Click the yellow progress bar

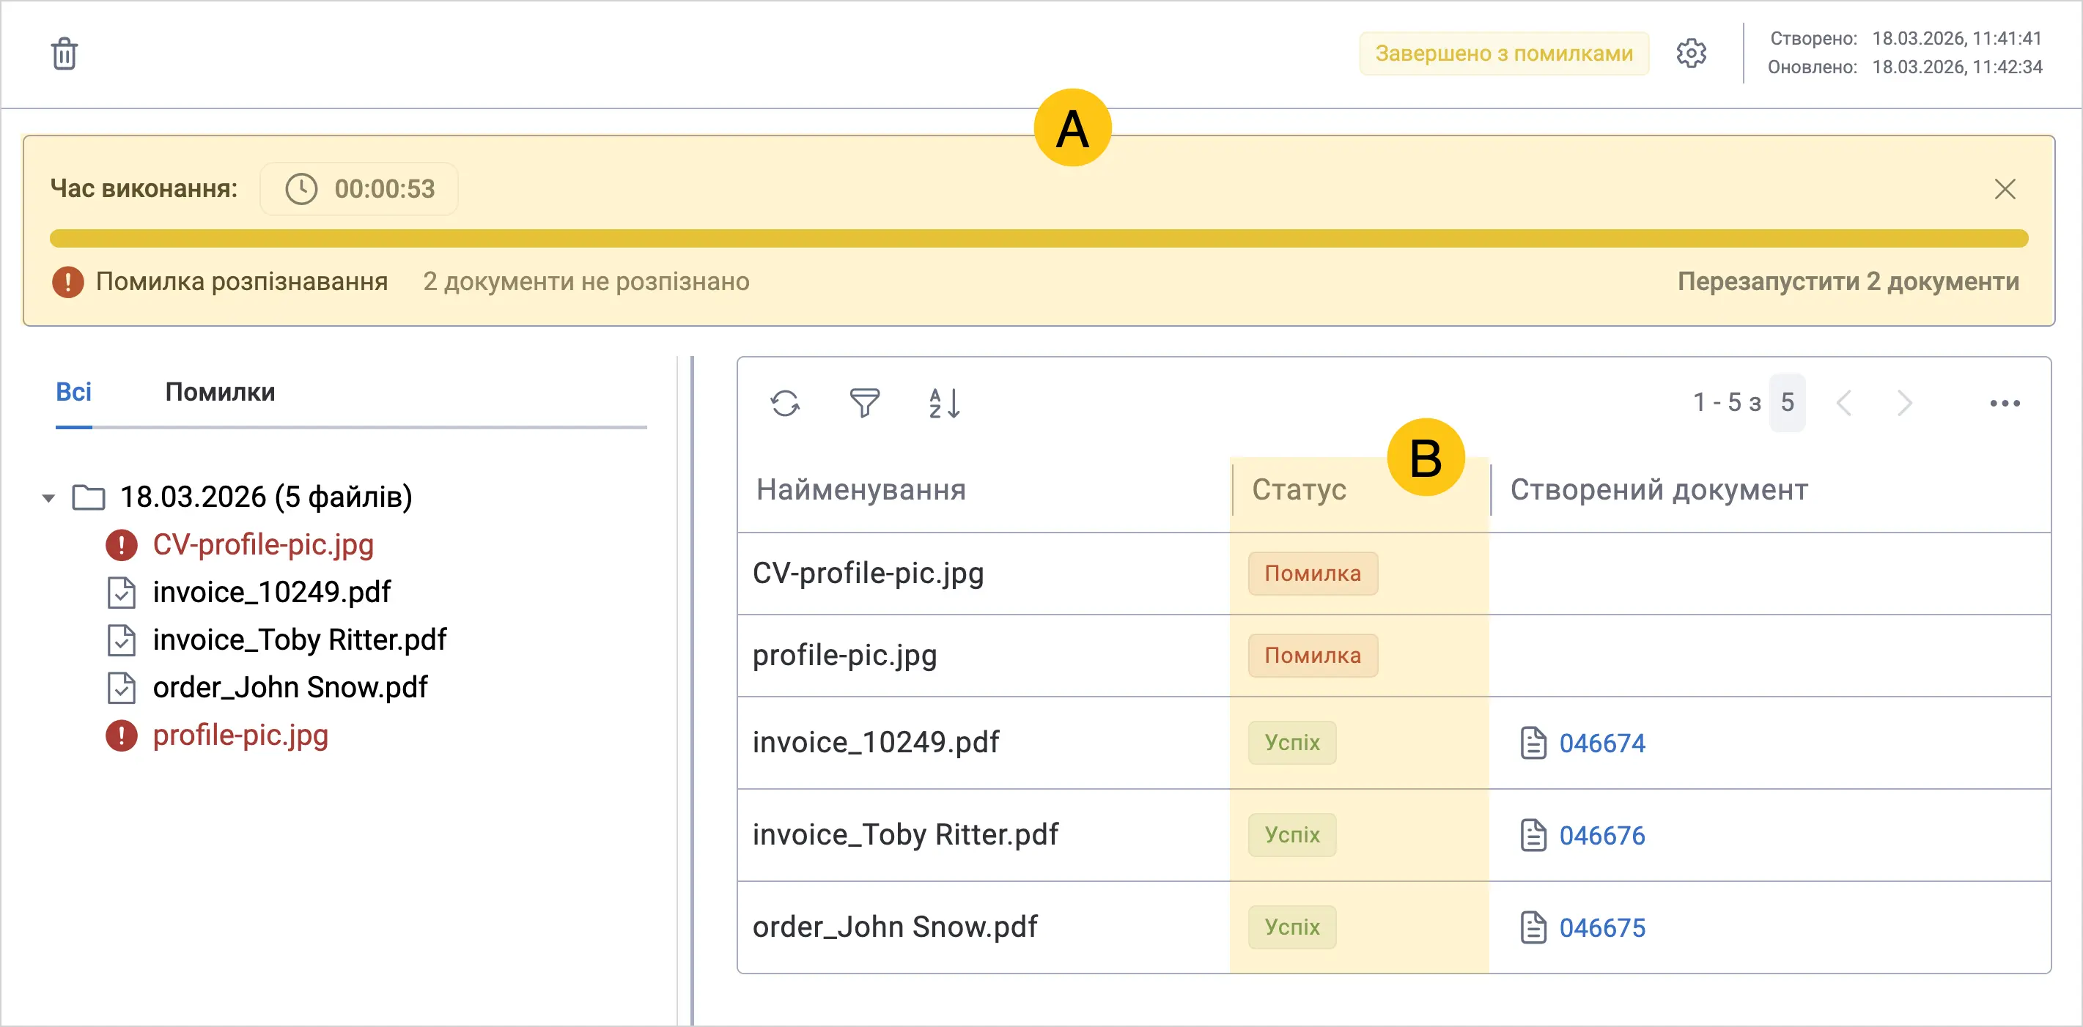click(1039, 238)
